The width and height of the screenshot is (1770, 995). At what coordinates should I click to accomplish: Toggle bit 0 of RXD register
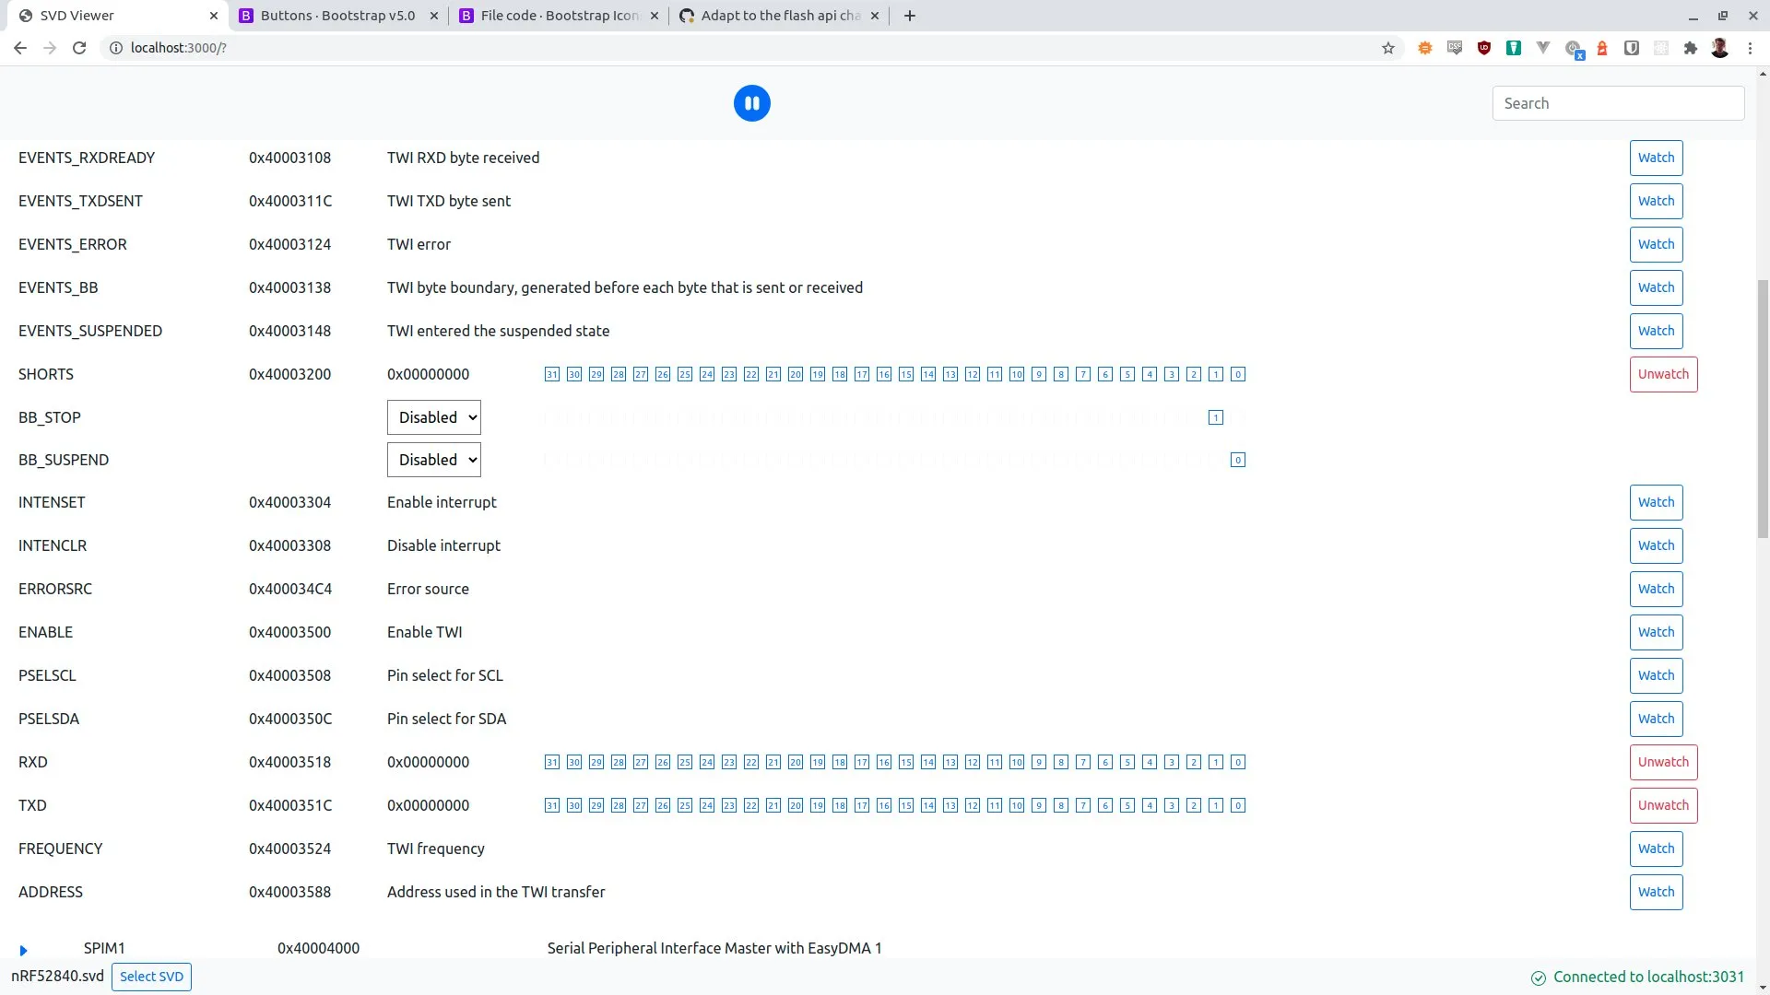pos(1238,762)
